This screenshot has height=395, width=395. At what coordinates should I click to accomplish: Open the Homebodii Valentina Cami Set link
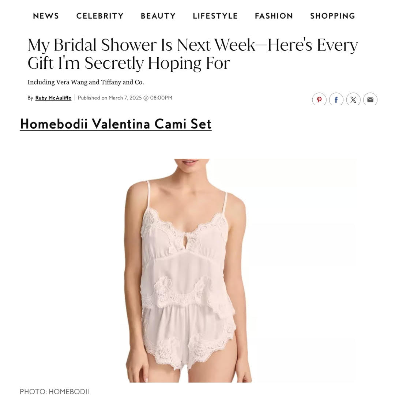point(116,124)
